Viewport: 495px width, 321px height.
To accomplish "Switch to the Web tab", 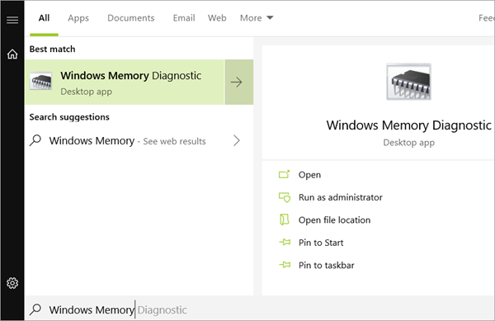I will (x=217, y=18).
